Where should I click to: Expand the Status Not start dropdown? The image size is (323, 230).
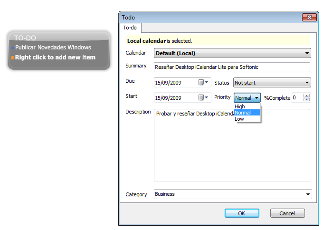point(272,83)
